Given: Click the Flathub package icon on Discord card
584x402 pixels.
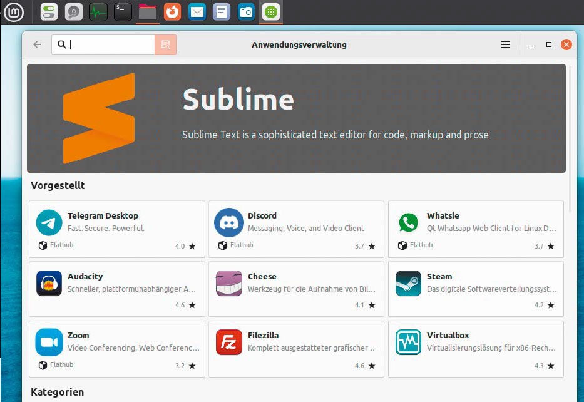Looking at the screenshot, I should (x=223, y=245).
